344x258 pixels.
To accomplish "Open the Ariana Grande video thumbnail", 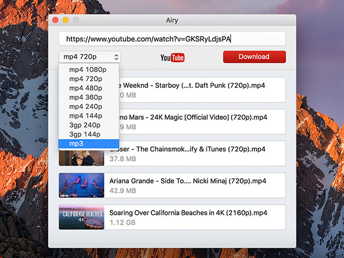I will (x=81, y=185).
